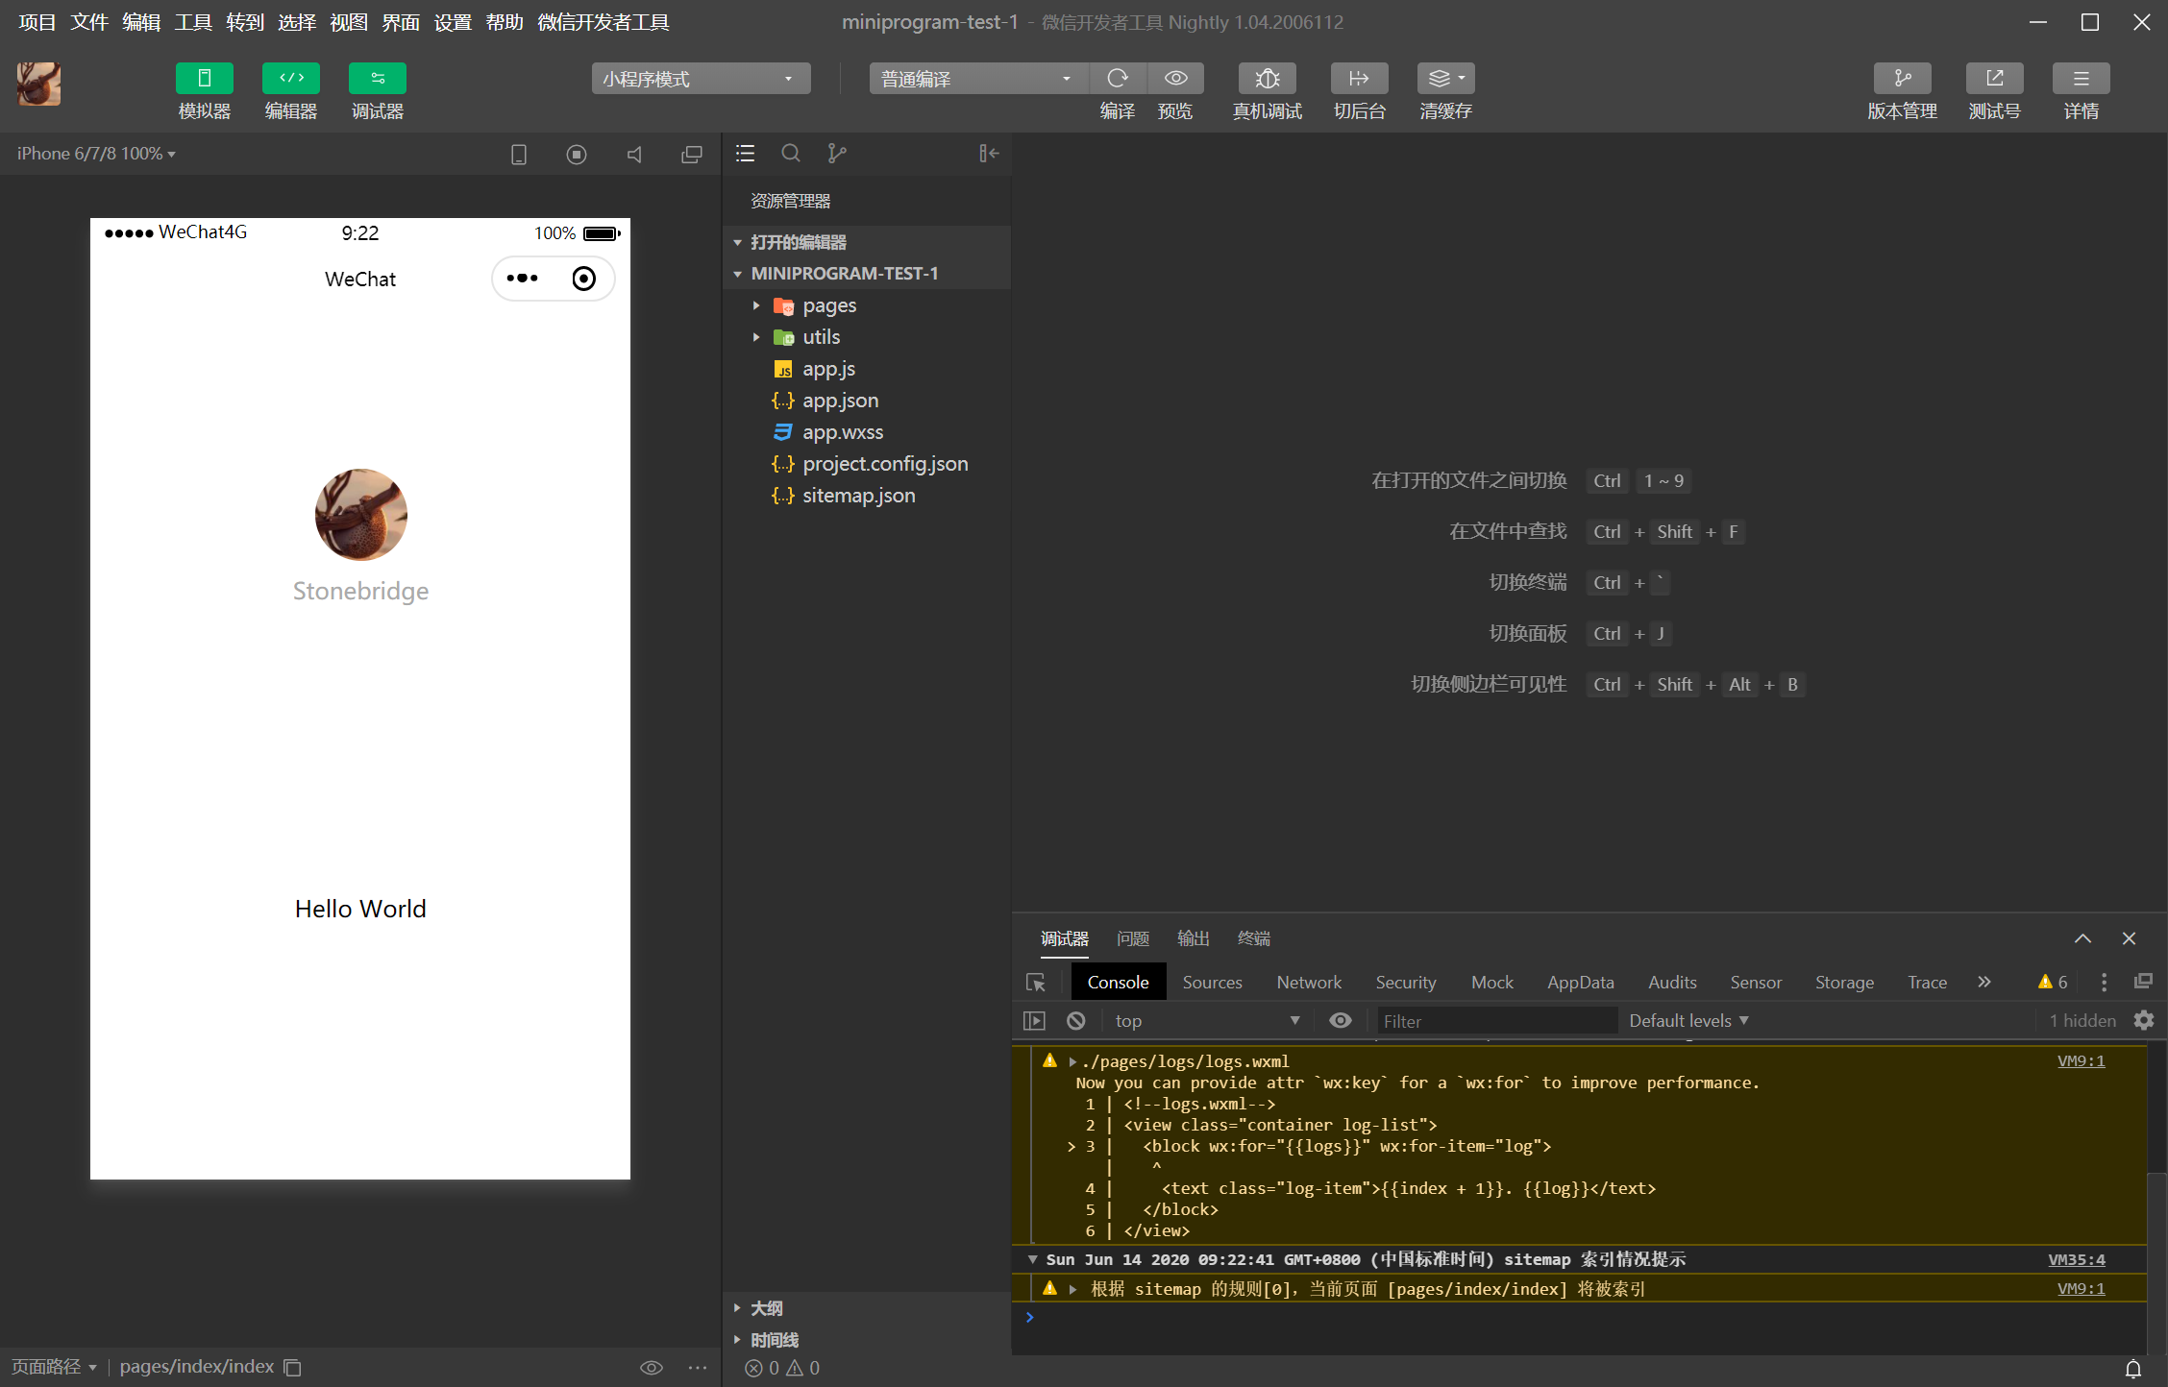Switch to the 输出 tab
Image resolution: width=2168 pixels, height=1387 pixels.
pos(1194,938)
